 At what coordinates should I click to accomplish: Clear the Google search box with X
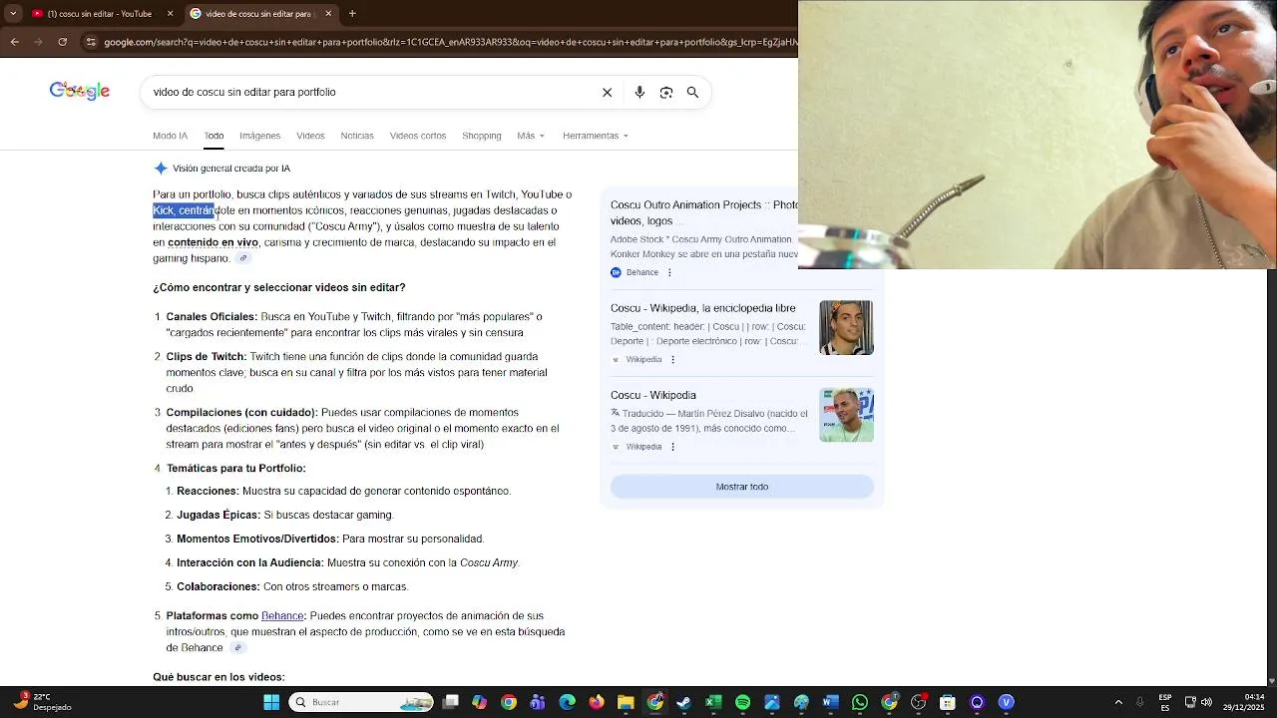[x=607, y=92]
